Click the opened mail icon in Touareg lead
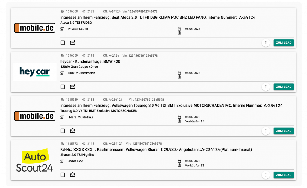The image size is (307, 188). 73,131
